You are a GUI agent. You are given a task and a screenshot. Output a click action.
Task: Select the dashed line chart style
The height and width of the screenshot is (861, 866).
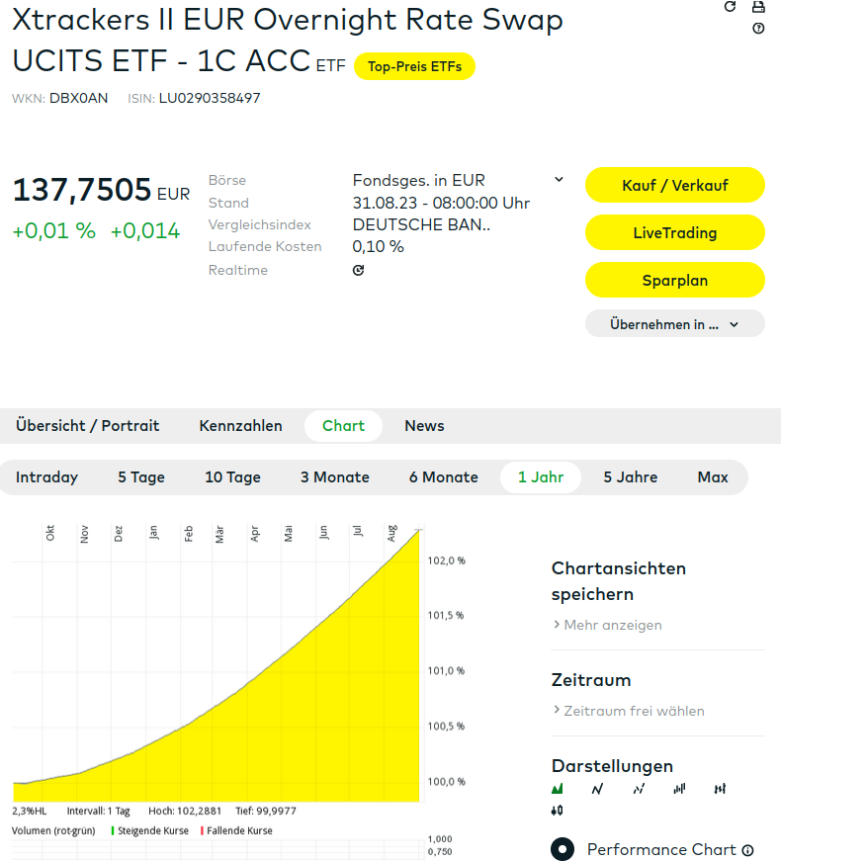[639, 789]
